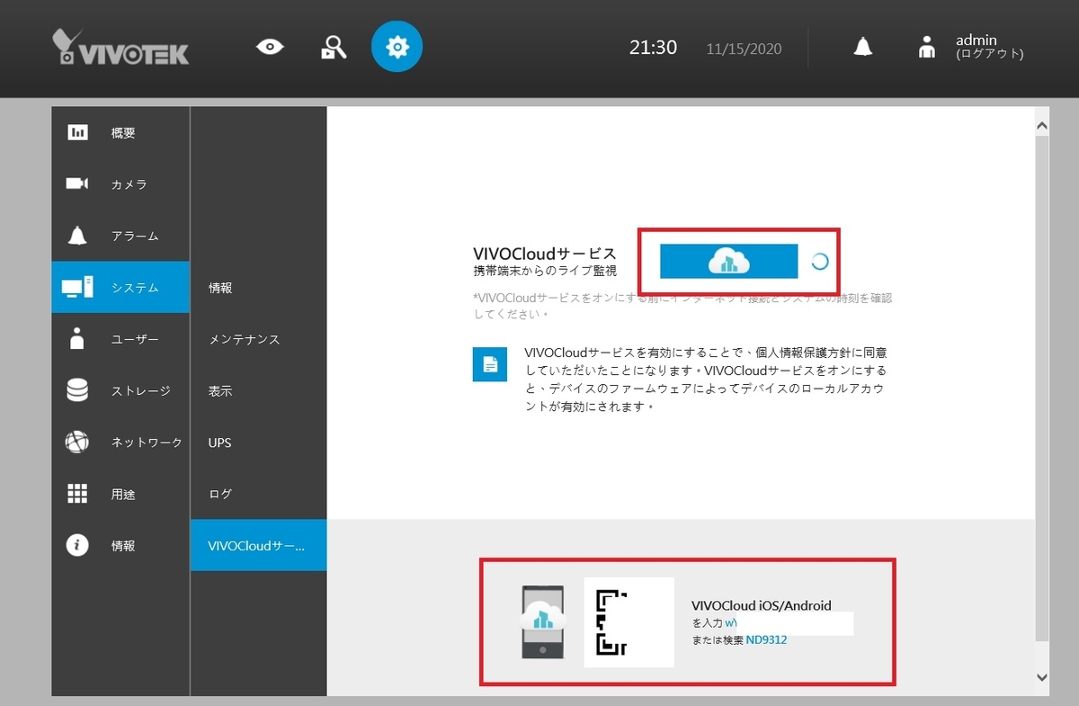Select the VIVOCloudサー... submenu item
This screenshot has width=1079, height=706.
pos(259,545)
